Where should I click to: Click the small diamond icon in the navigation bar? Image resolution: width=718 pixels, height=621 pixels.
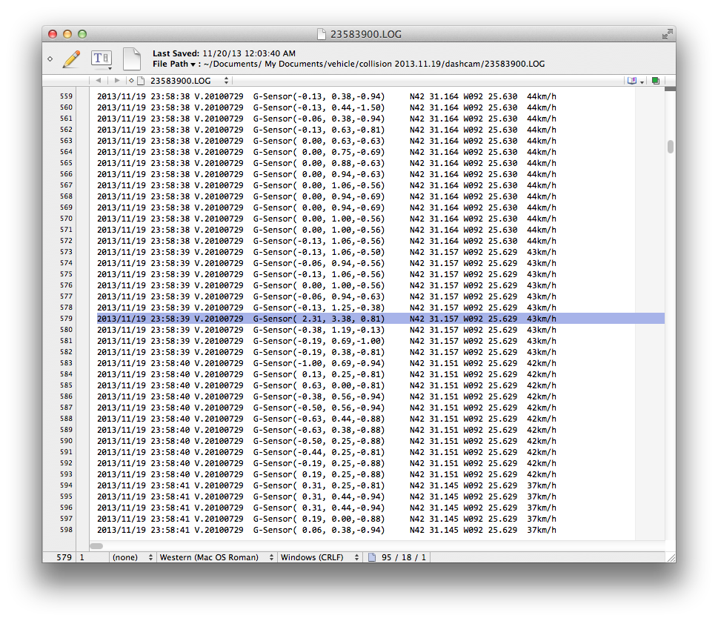tap(131, 81)
